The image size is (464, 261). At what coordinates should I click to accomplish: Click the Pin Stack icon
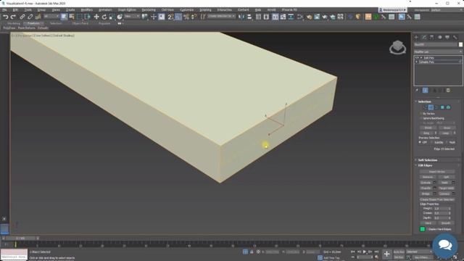(417, 90)
